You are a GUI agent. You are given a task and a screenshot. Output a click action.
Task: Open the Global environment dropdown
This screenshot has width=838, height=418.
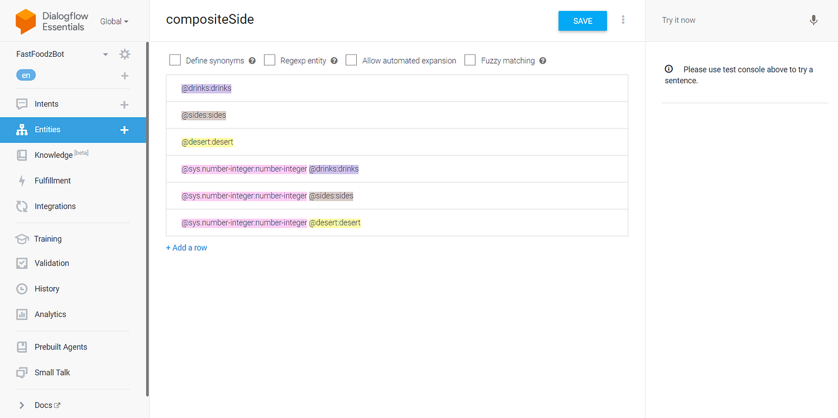tap(114, 21)
